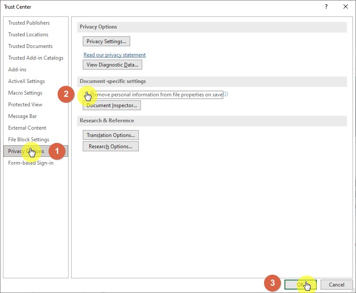Click the Privacy Settings button
The image size is (356, 293).
106,41
